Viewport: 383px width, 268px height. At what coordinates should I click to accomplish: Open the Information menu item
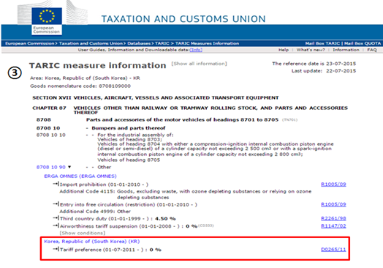346,50
